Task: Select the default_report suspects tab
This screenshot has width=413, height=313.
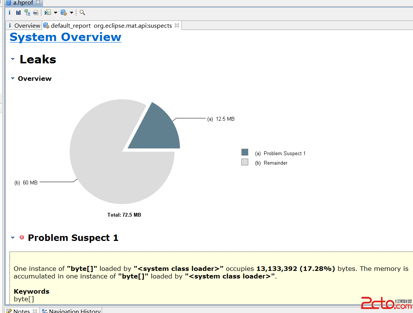Action: pyautogui.click(x=112, y=25)
